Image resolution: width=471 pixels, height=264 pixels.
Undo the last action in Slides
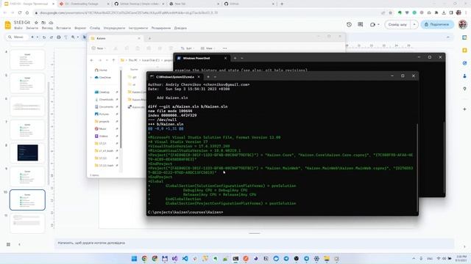44,37
